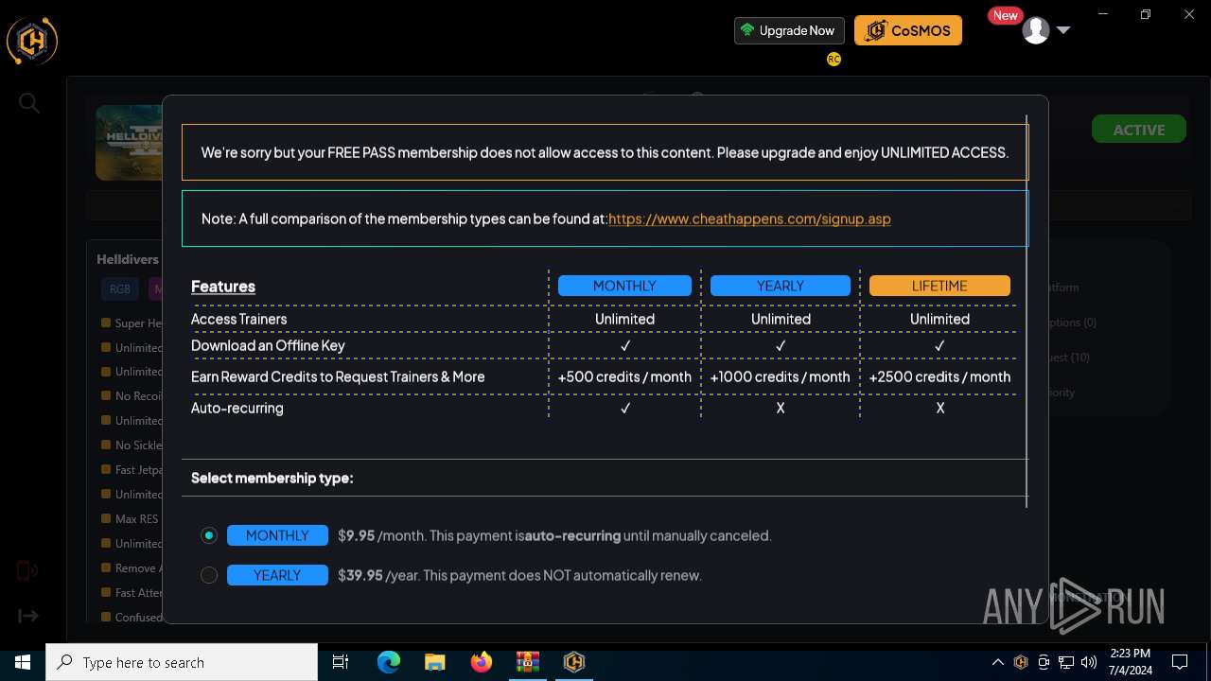Click the blue MONTHLY option label
The image size is (1211, 681).
click(277, 535)
